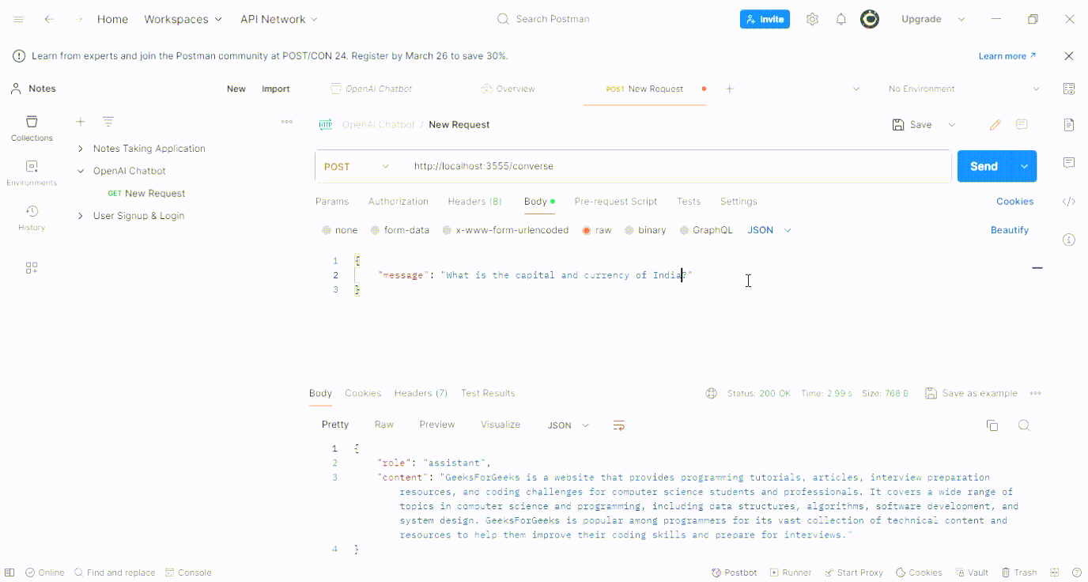Change the request body JSON format dropdown
The width and height of the screenshot is (1088, 582).
tap(769, 230)
